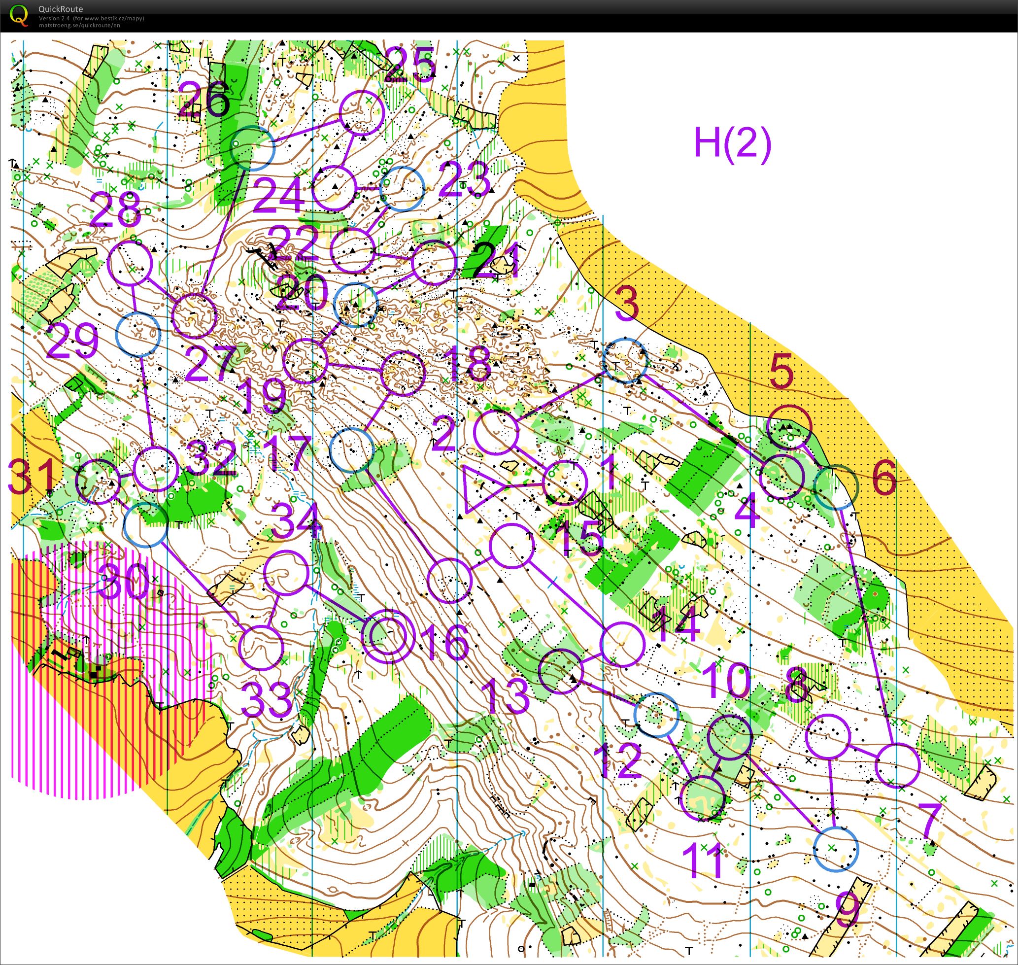Viewport: 1018px width, 965px height.
Task: Select the control number 25 label
Action: (x=409, y=66)
